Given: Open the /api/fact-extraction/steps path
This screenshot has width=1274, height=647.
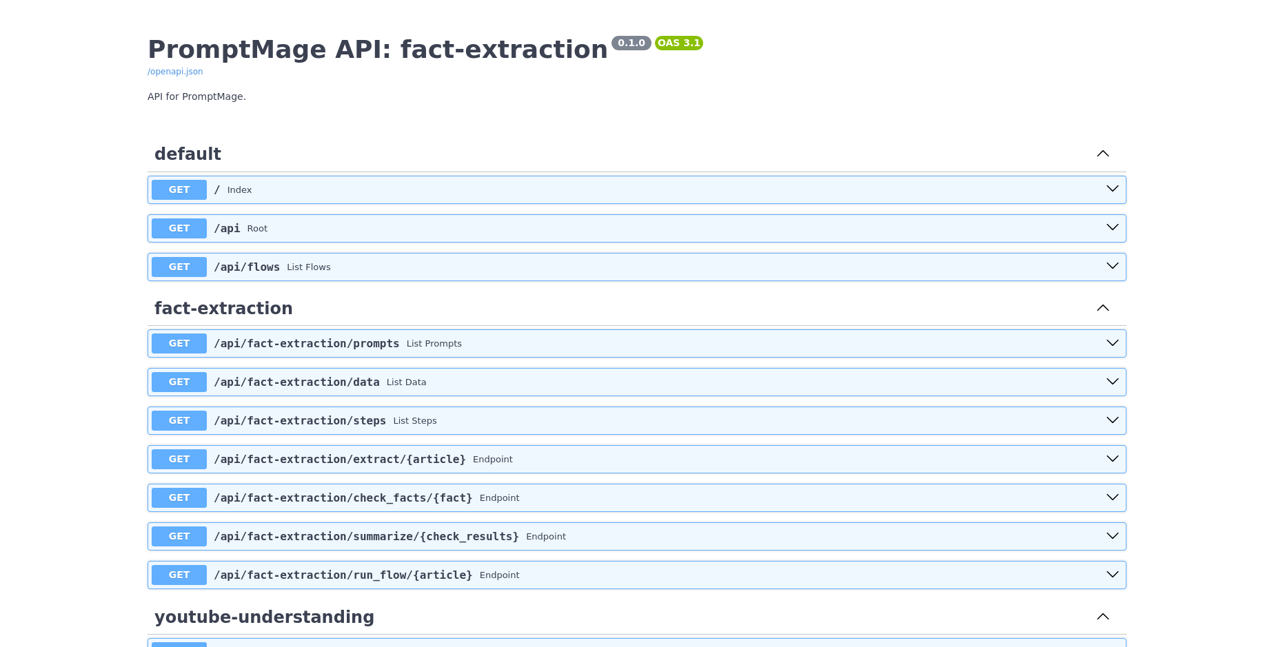Looking at the screenshot, I should tap(300, 420).
